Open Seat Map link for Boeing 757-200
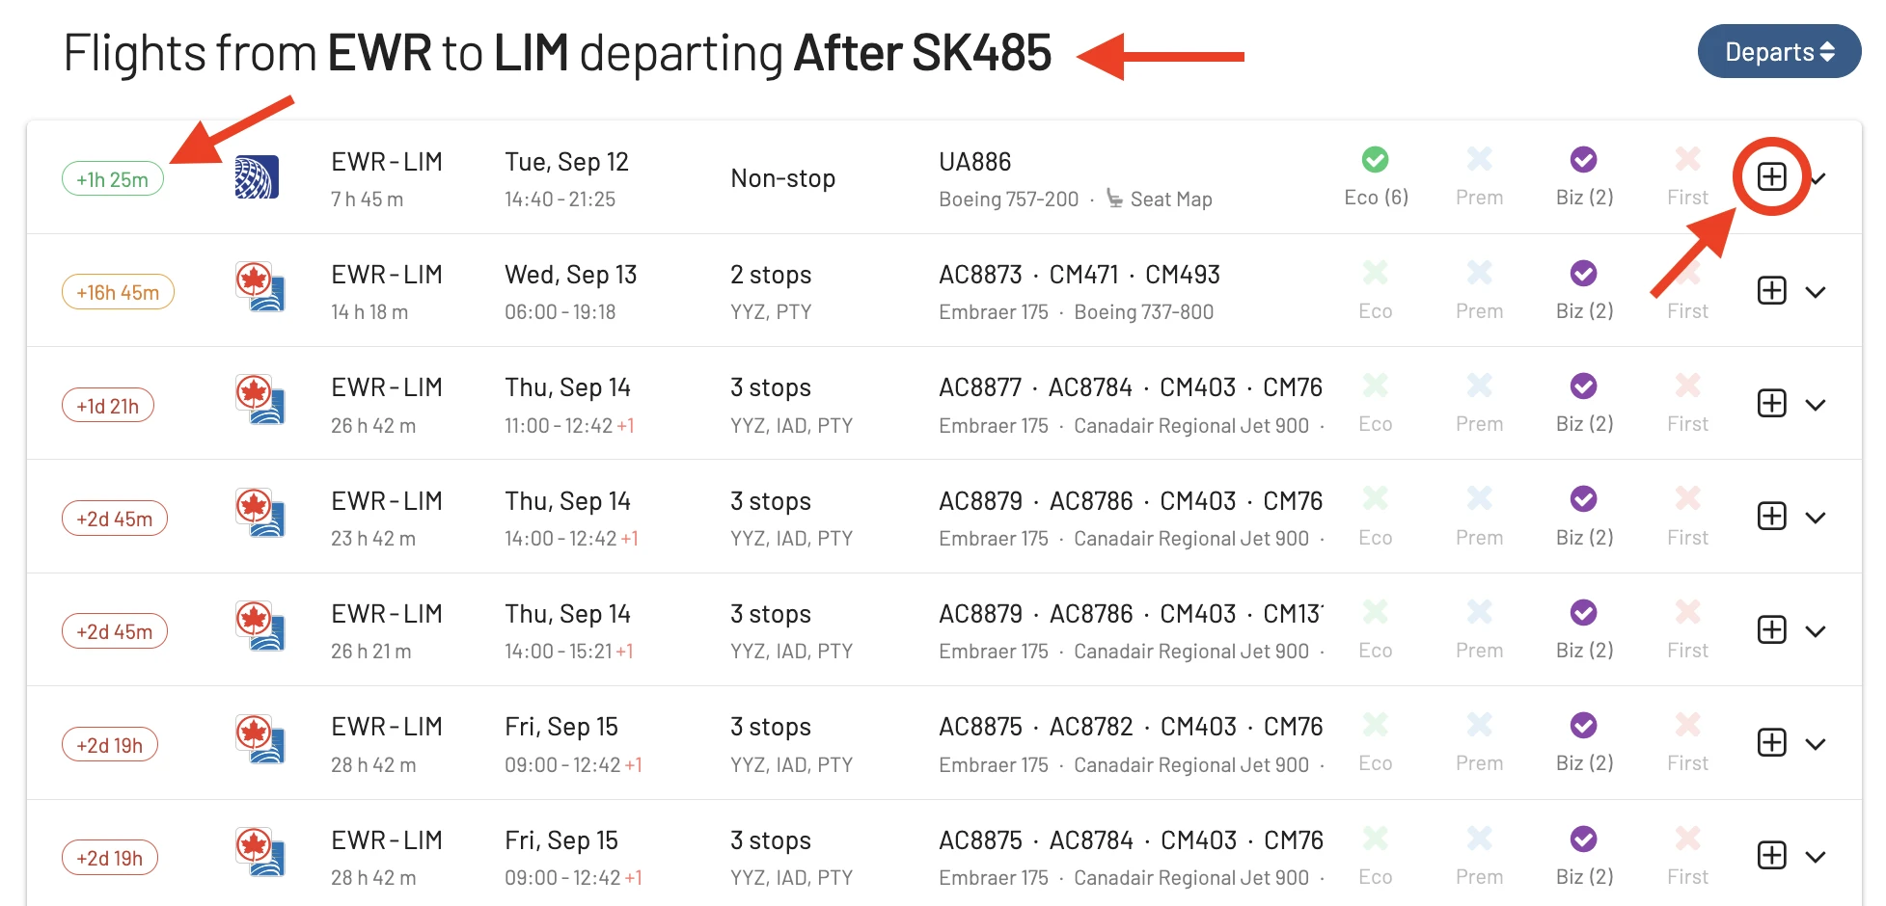This screenshot has width=1886, height=906. click(1170, 200)
